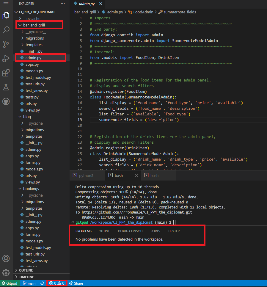Open views.py in bar_and_grill folder
This screenshot has width=267, height=287.
[33, 110]
